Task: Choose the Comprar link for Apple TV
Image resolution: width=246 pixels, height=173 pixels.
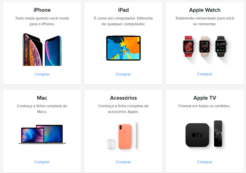Action: point(204,162)
